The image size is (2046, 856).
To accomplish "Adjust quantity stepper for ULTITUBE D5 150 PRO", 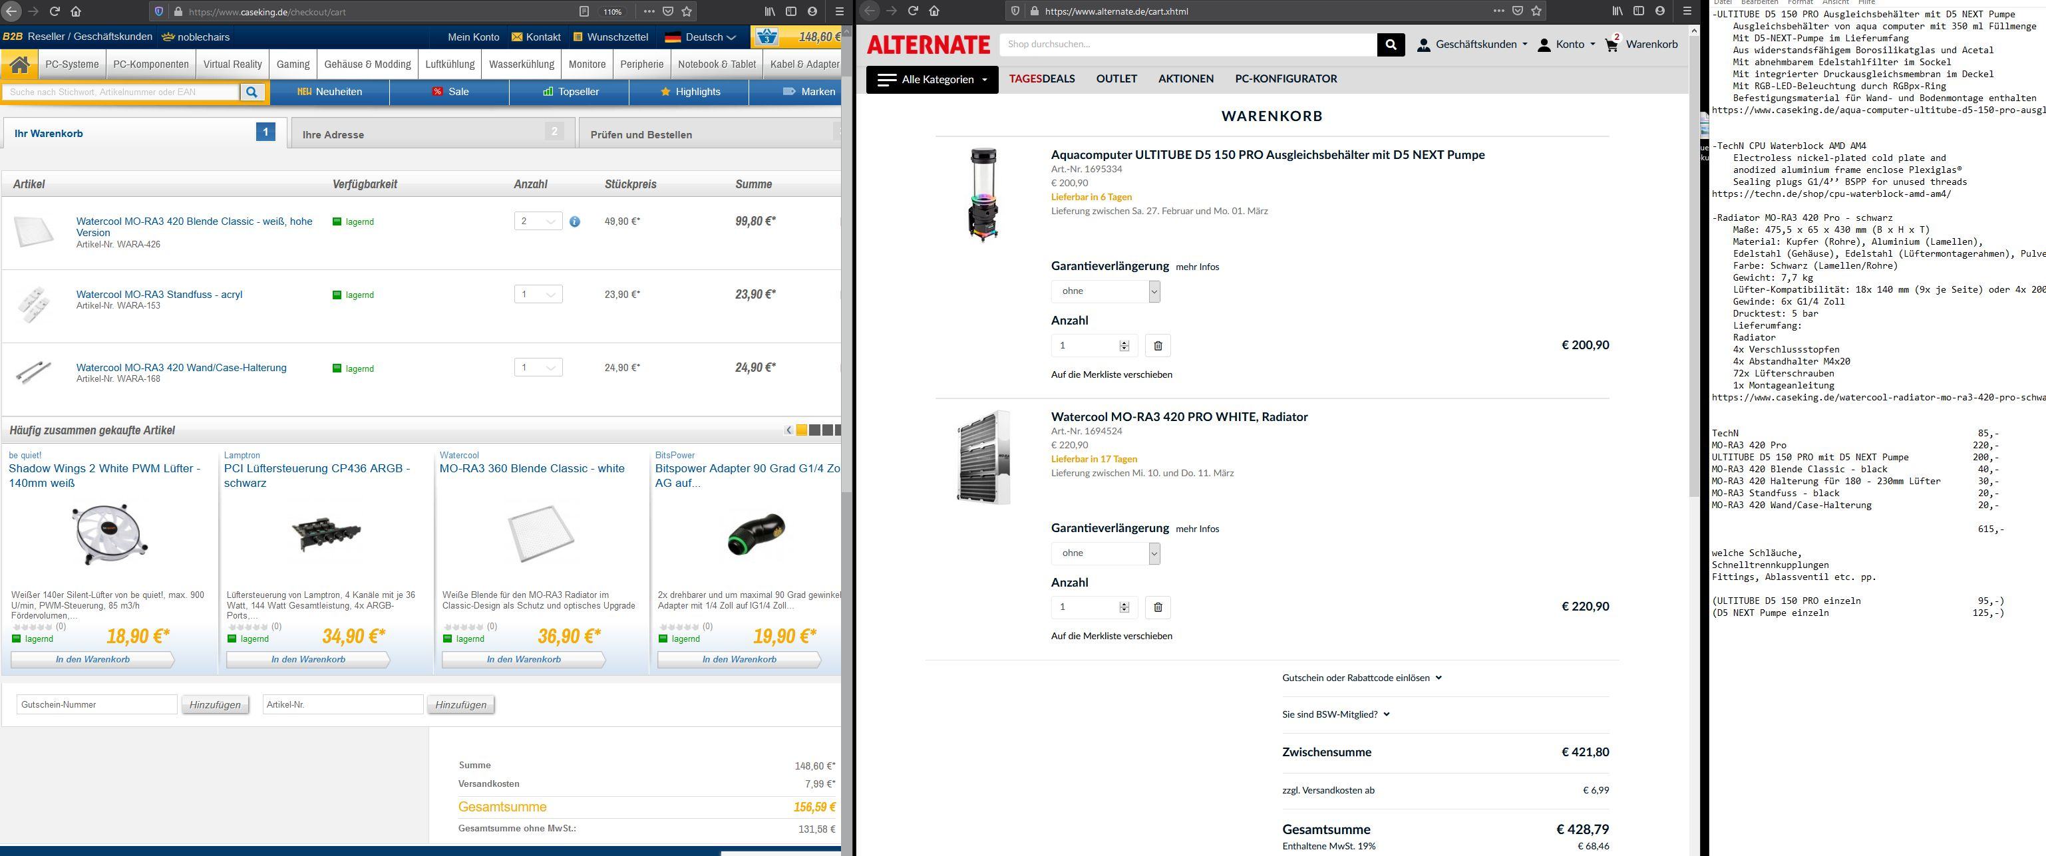I will 1124,345.
